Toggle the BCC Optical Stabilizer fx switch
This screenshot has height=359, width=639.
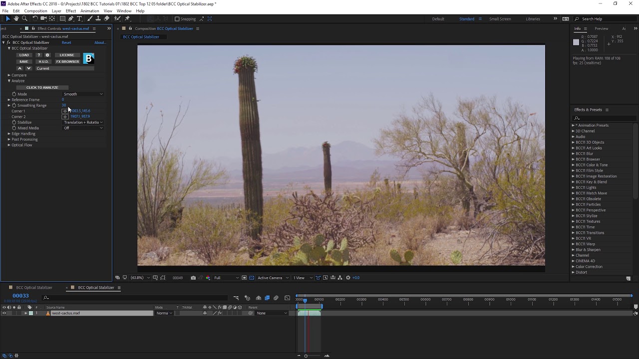pyautogui.click(x=8, y=43)
